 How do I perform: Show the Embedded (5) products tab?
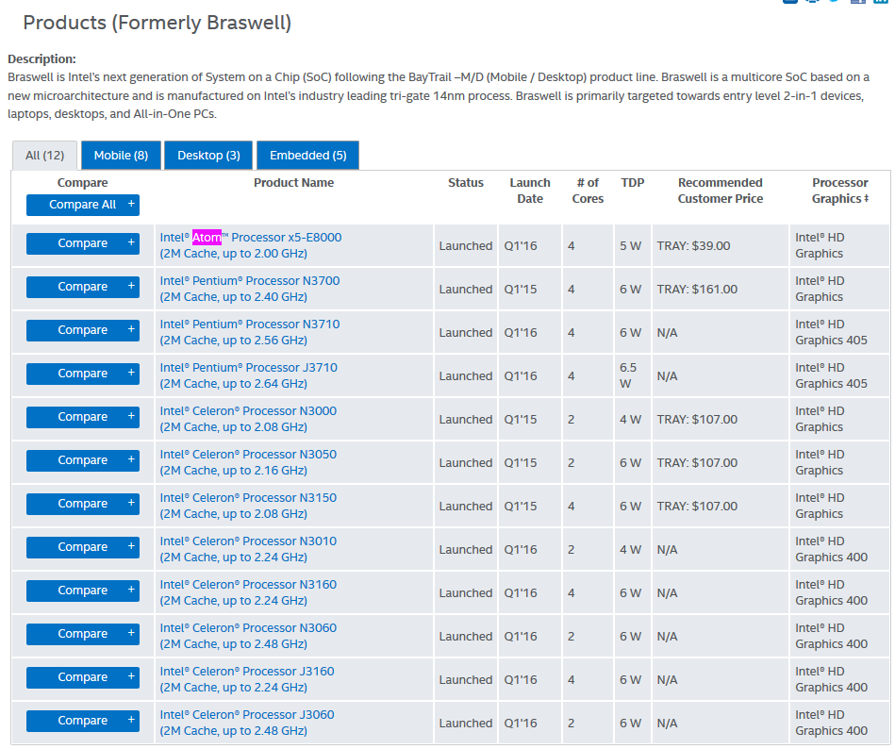tap(307, 156)
